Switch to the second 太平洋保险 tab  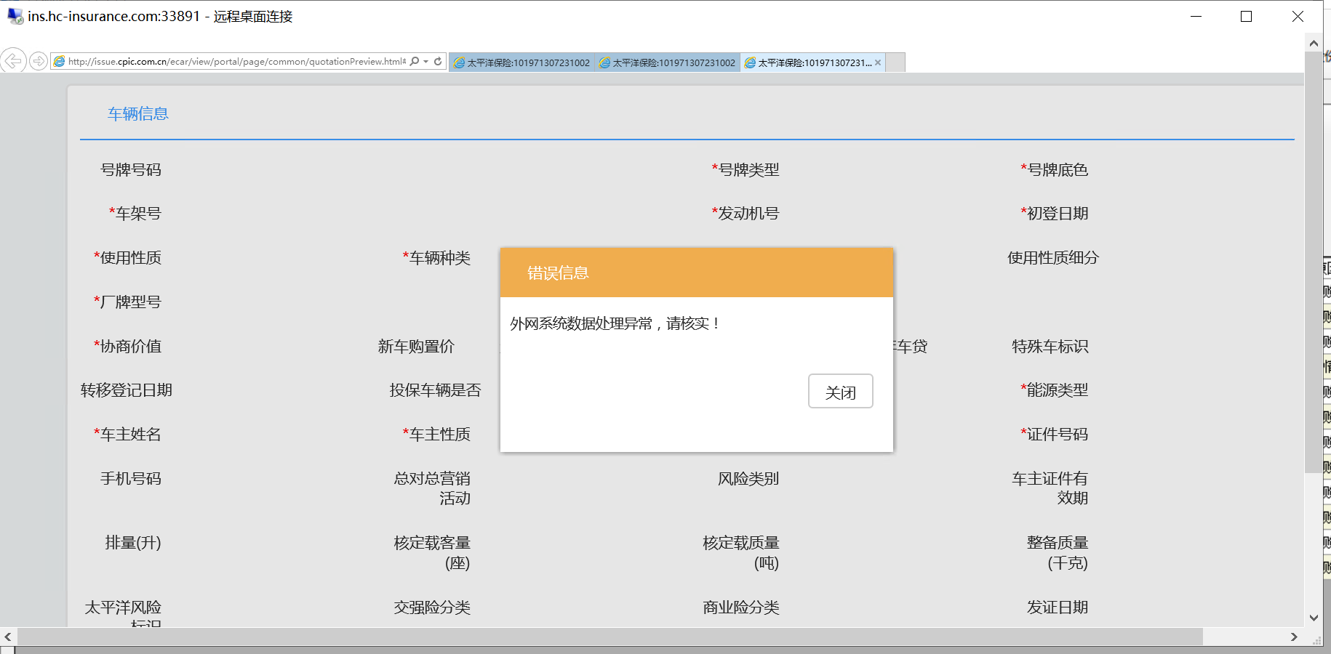pos(667,62)
